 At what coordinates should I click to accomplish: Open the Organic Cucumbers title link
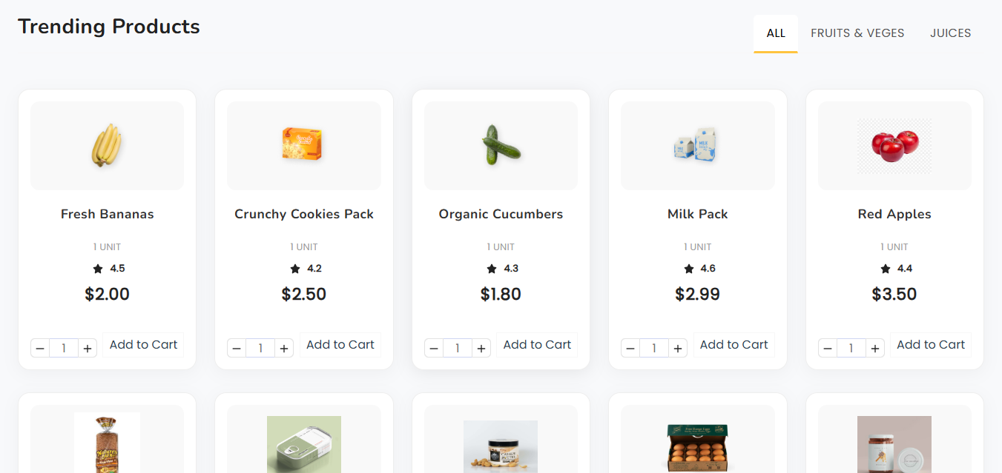click(501, 214)
